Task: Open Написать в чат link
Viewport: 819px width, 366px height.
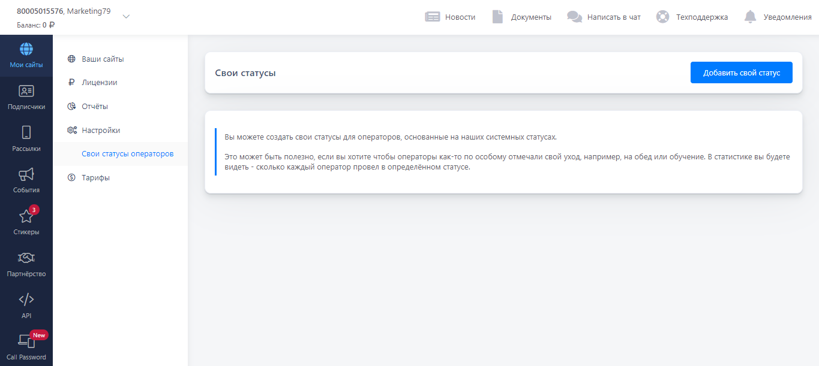Action: click(x=614, y=17)
